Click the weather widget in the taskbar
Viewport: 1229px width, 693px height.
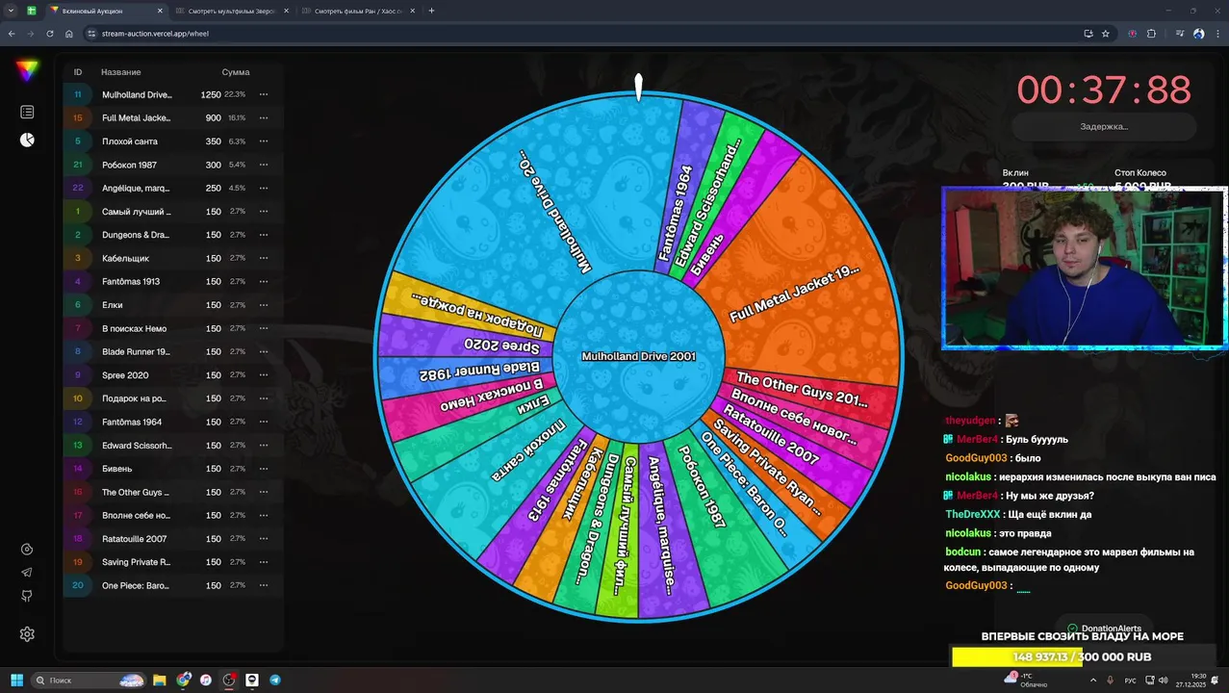[1026, 680]
